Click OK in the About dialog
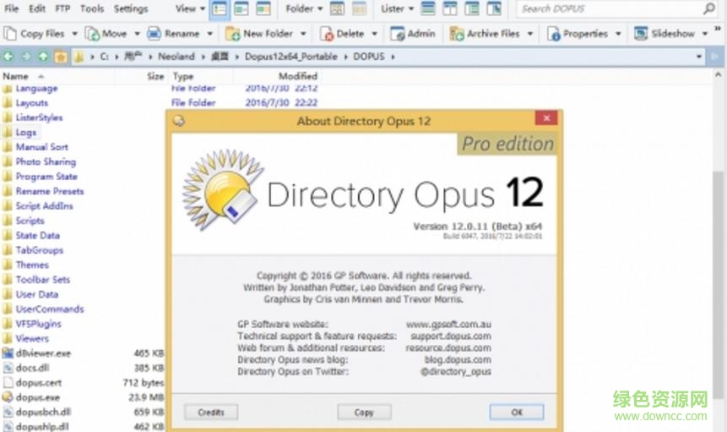Image resolution: width=727 pixels, height=432 pixels. [516, 413]
